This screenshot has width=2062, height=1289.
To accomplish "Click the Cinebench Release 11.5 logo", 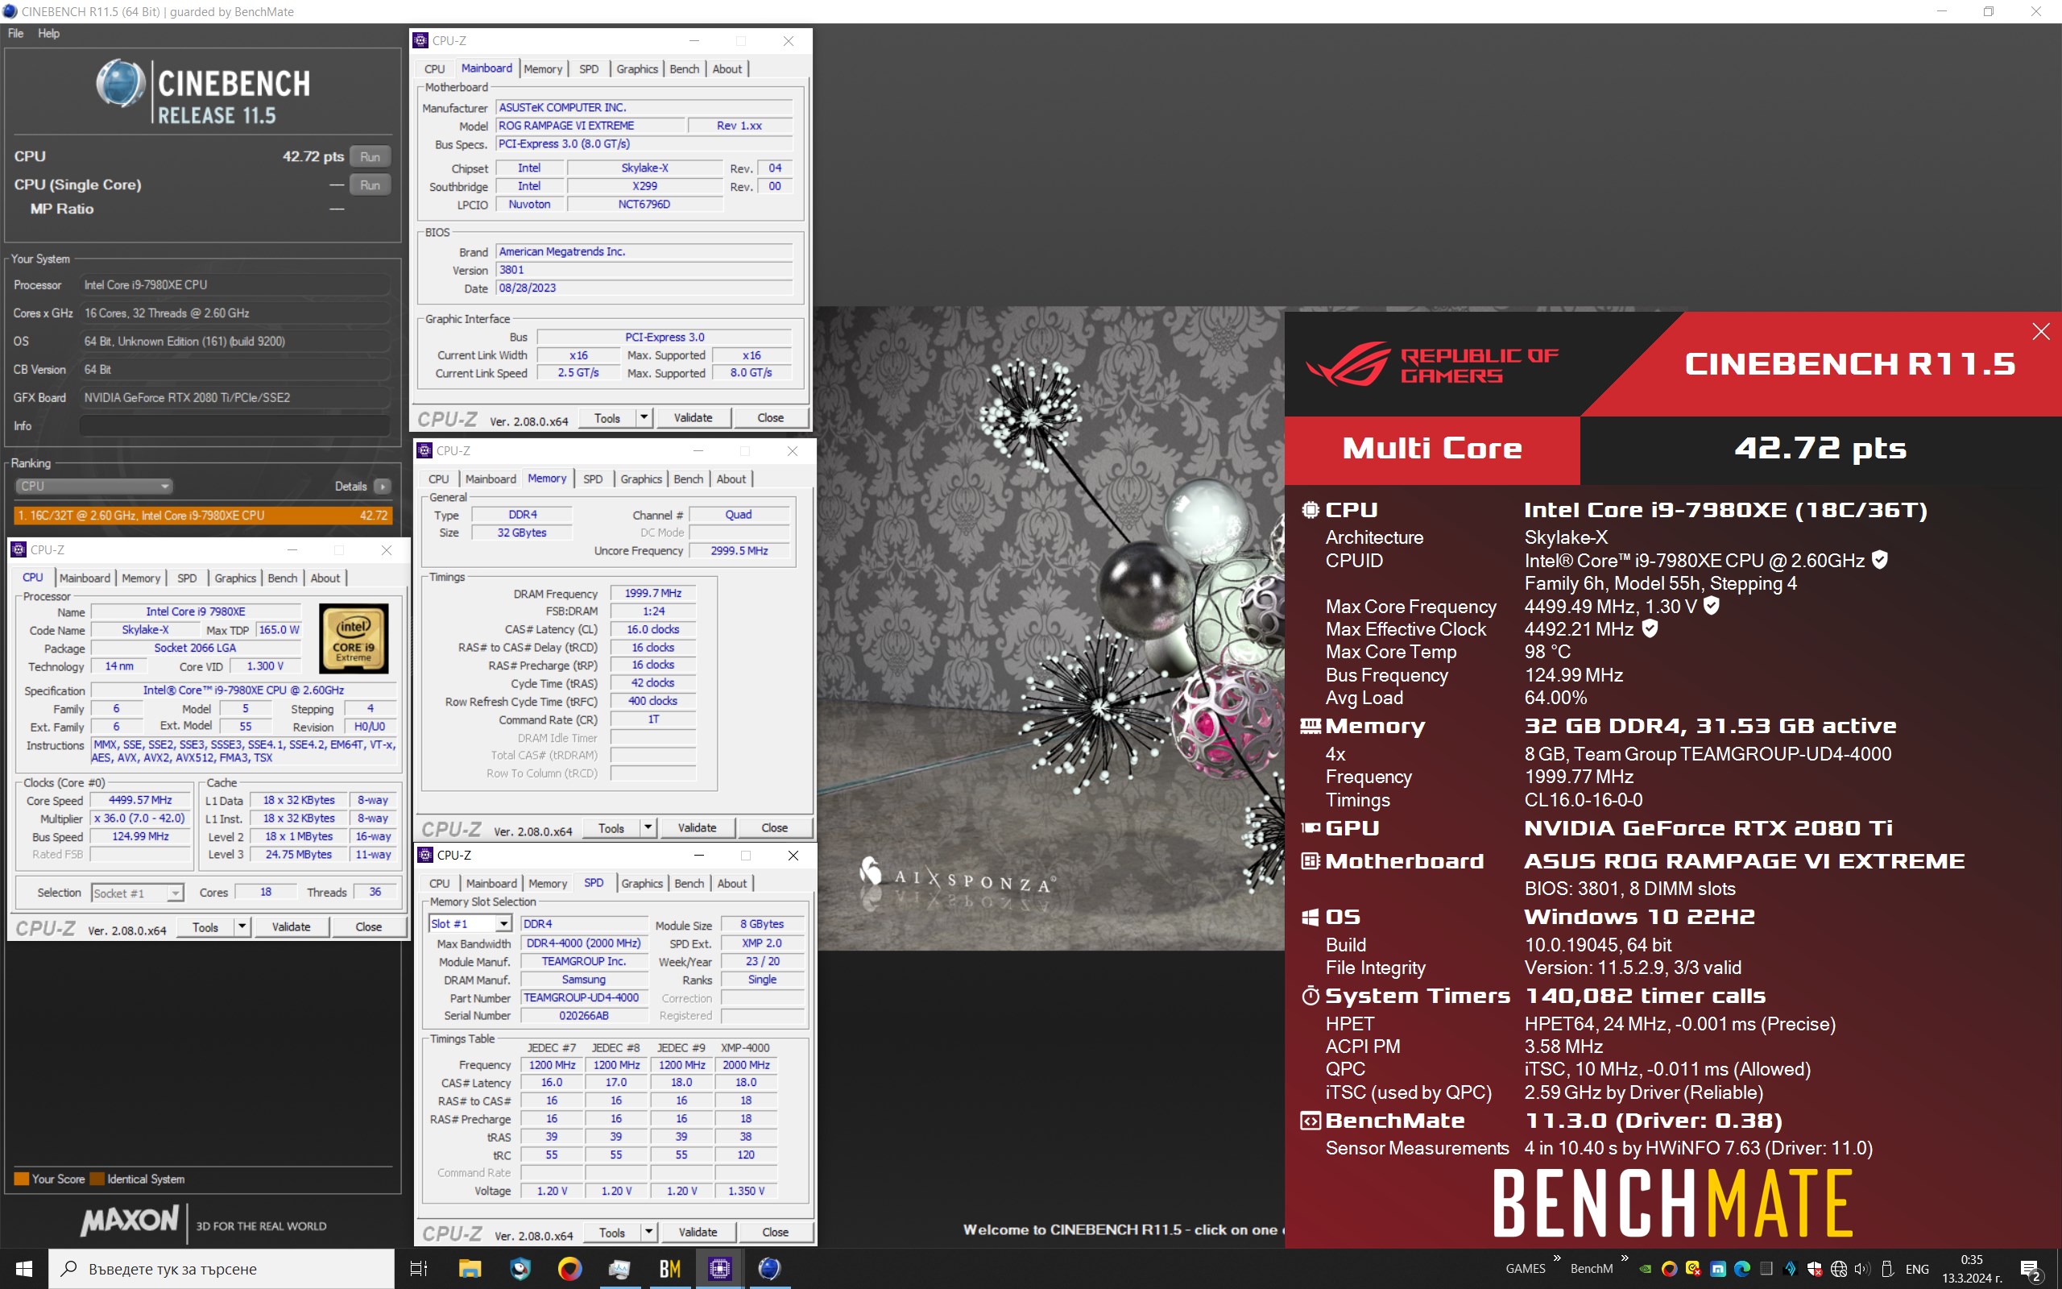I will [x=204, y=93].
